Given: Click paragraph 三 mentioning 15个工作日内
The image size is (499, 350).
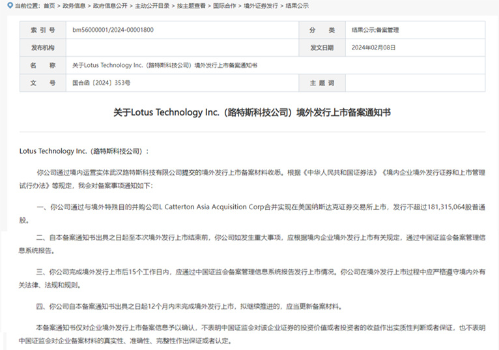Looking at the screenshot, I should [252, 278].
